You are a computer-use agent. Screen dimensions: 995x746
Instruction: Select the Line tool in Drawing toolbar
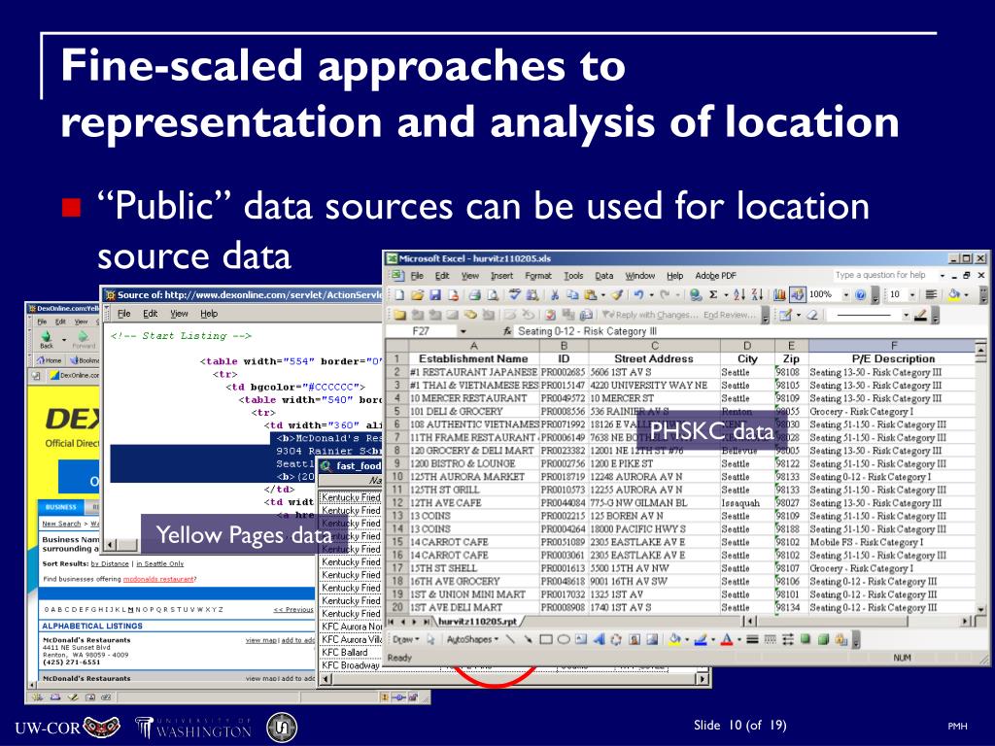click(x=511, y=639)
